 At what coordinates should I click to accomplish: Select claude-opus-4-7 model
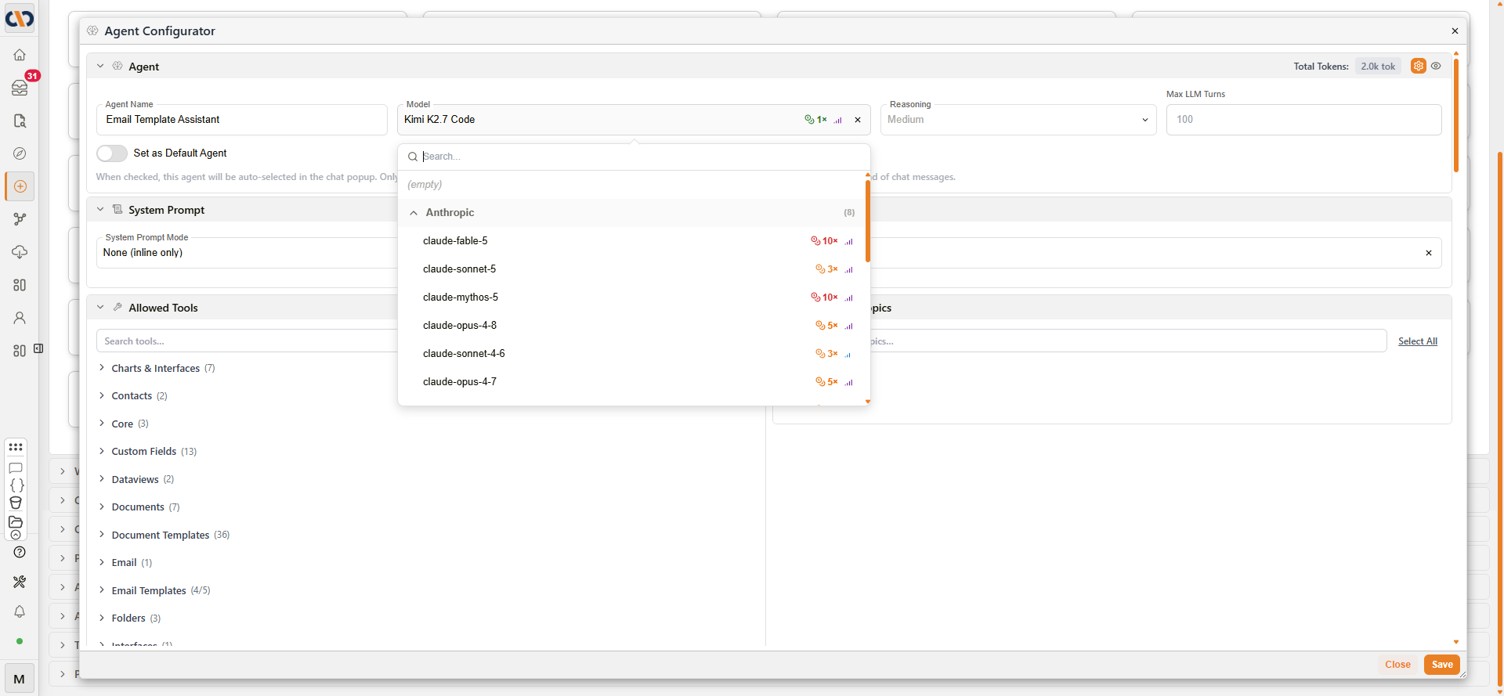pyautogui.click(x=631, y=382)
